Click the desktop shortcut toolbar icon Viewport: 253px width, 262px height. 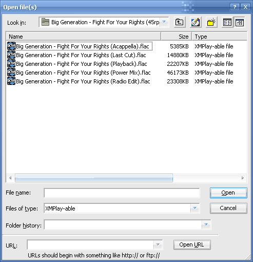[196, 22]
